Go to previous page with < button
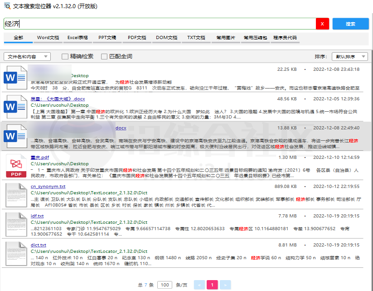Screen dimensions: 373x291 199,285
